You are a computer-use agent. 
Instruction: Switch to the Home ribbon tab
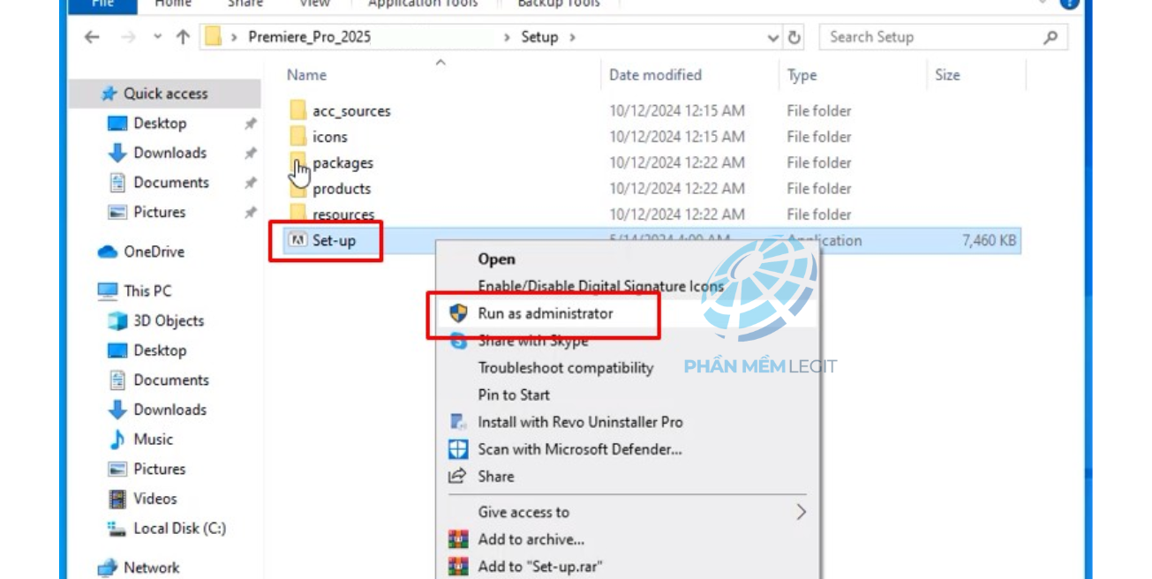click(173, 5)
